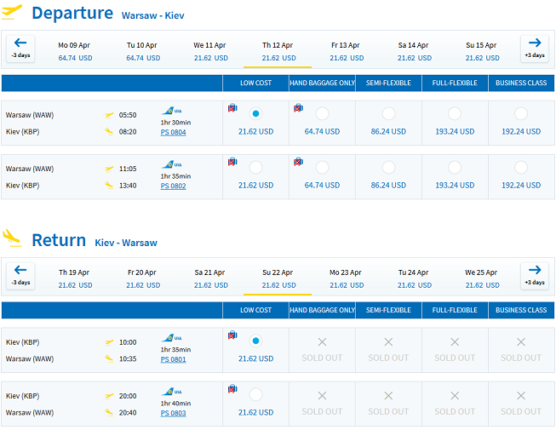Select Semi-Flexible 86.24 USD for flight PS 0804

tap(388, 114)
